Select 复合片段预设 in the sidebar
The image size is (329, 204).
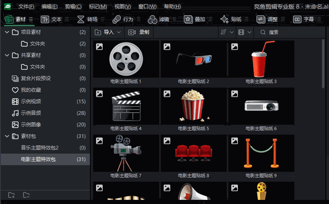pos(45,78)
